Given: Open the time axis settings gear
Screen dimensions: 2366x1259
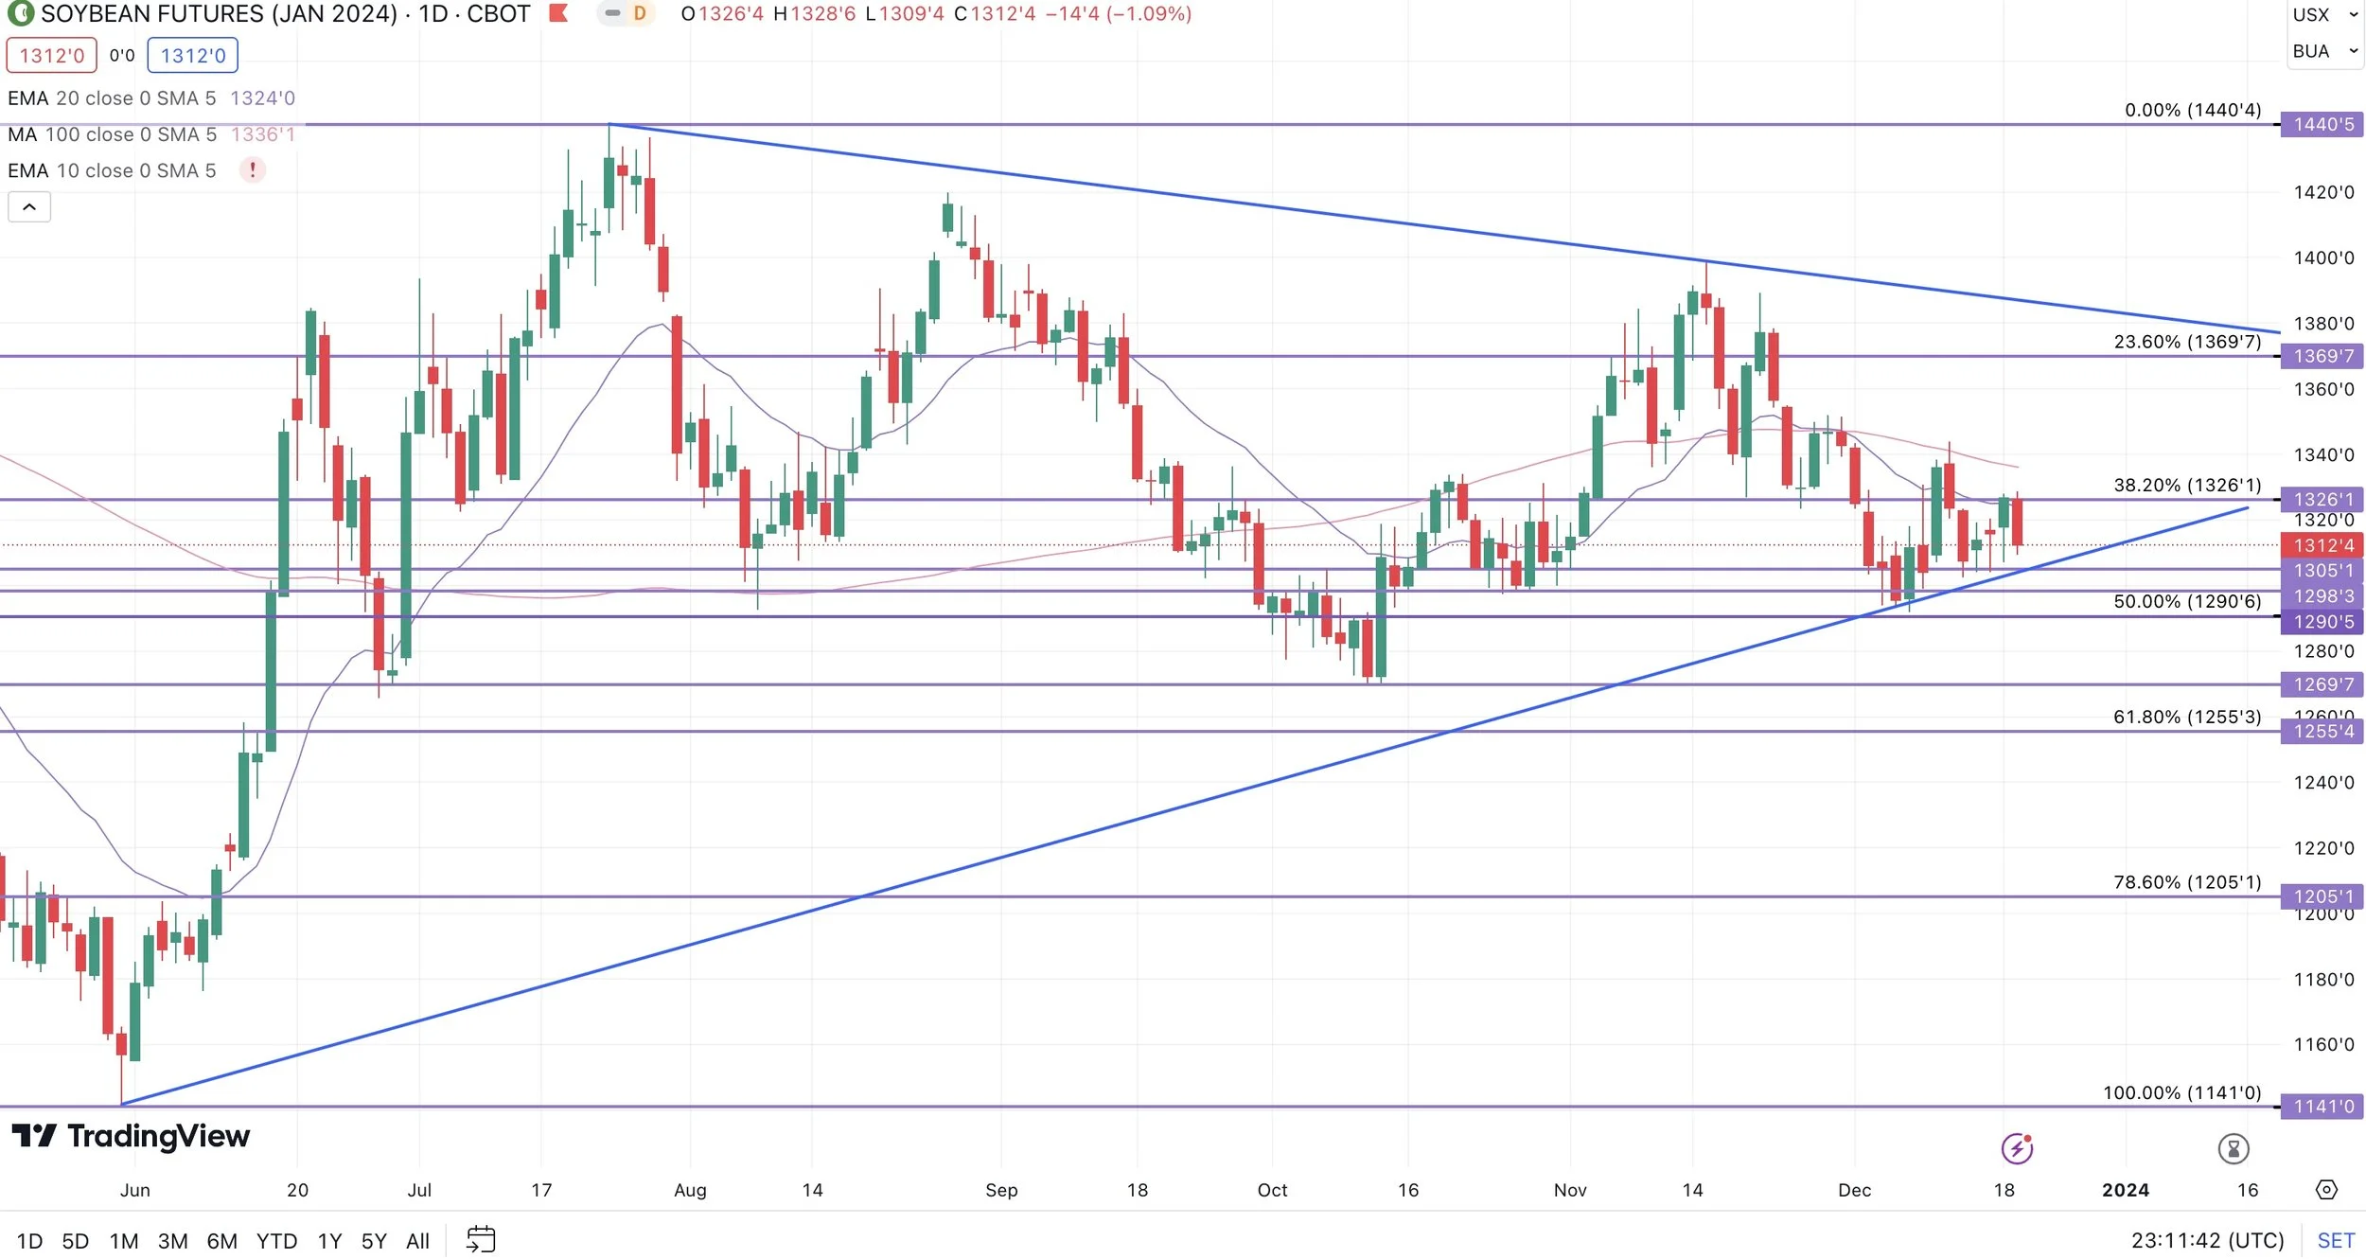Looking at the screenshot, I should [2326, 1190].
